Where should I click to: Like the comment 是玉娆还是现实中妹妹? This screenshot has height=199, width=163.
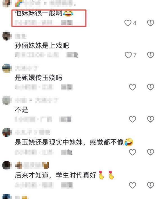[132, 152]
